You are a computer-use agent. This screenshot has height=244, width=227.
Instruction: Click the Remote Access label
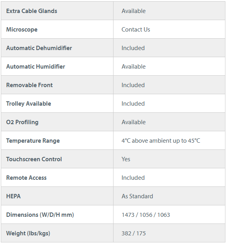coord(26,177)
